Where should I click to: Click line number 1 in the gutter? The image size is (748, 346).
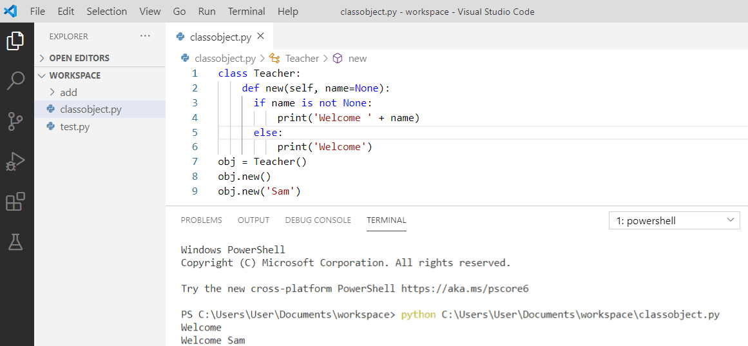pyautogui.click(x=195, y=73)
